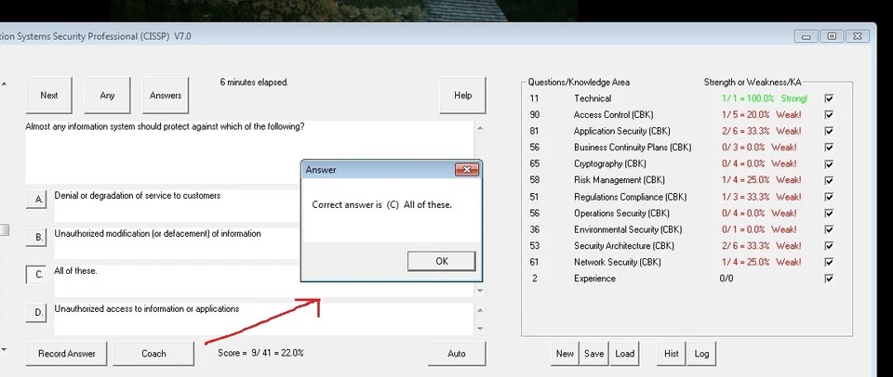The image size is (893, 377).
Task: Click the Auto button
Action: pos(457,354)
